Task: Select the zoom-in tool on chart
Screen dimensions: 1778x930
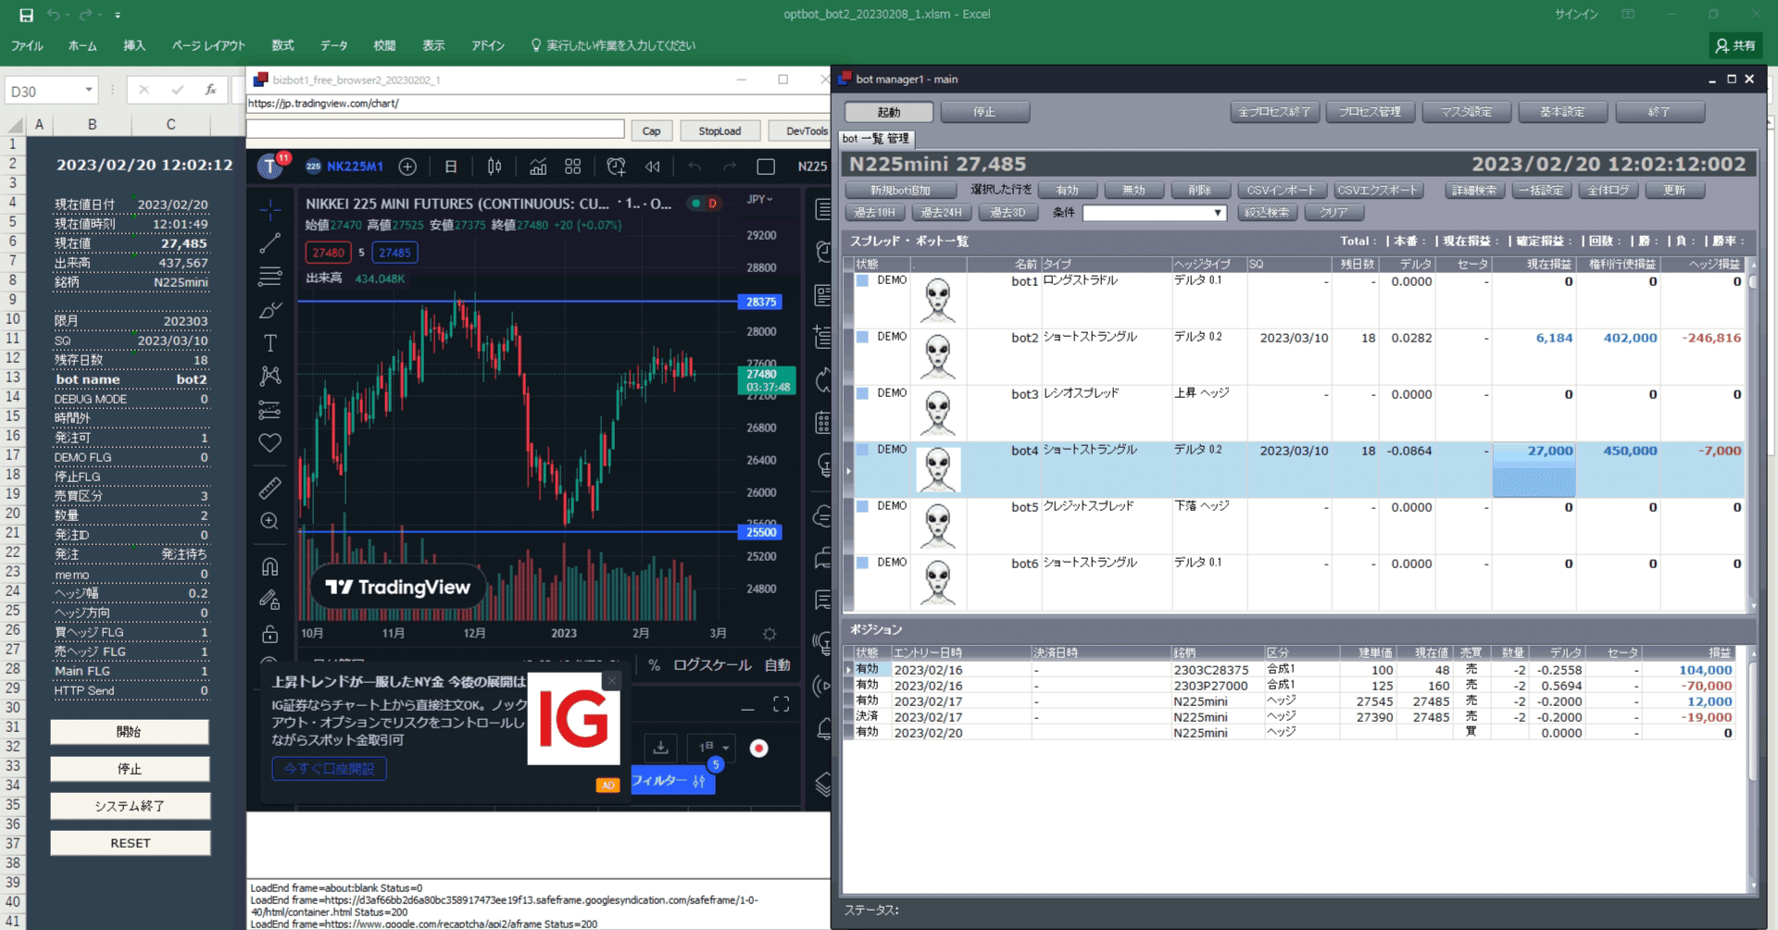Action: (269, 521)
